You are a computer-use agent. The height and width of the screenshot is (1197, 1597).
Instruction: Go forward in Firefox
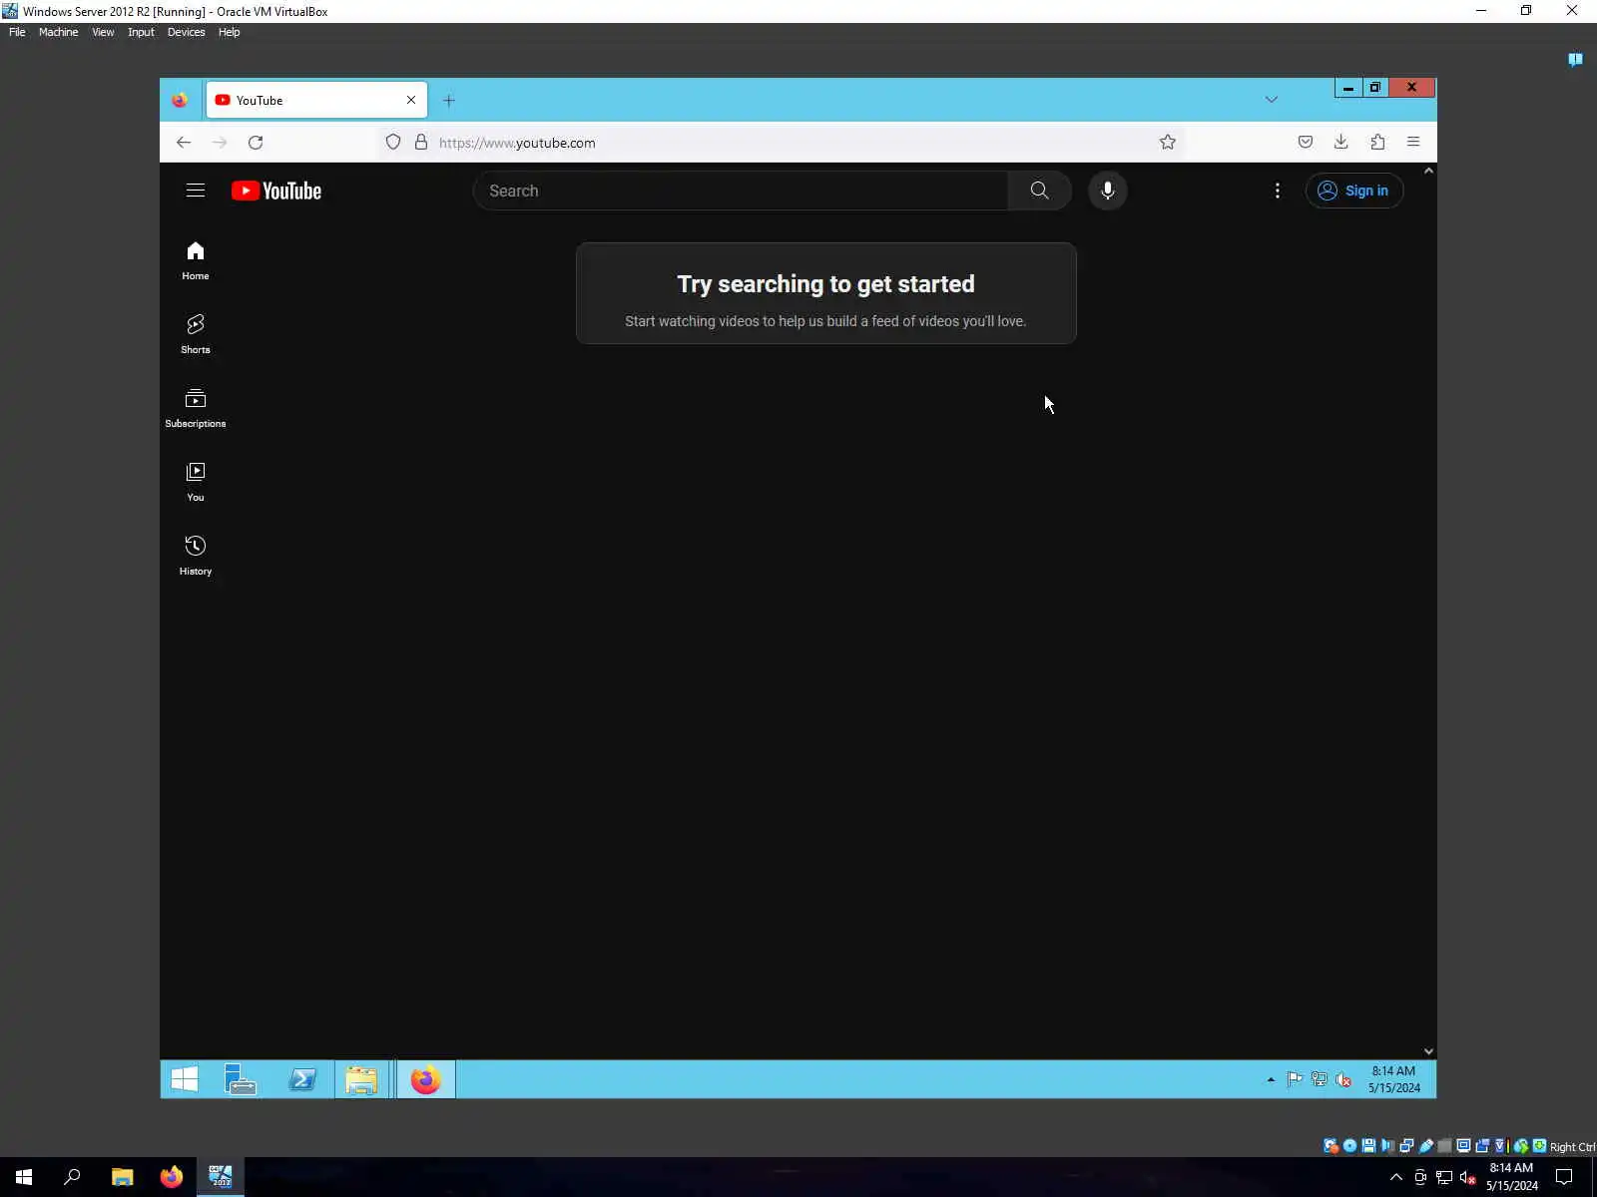[220, 143]
